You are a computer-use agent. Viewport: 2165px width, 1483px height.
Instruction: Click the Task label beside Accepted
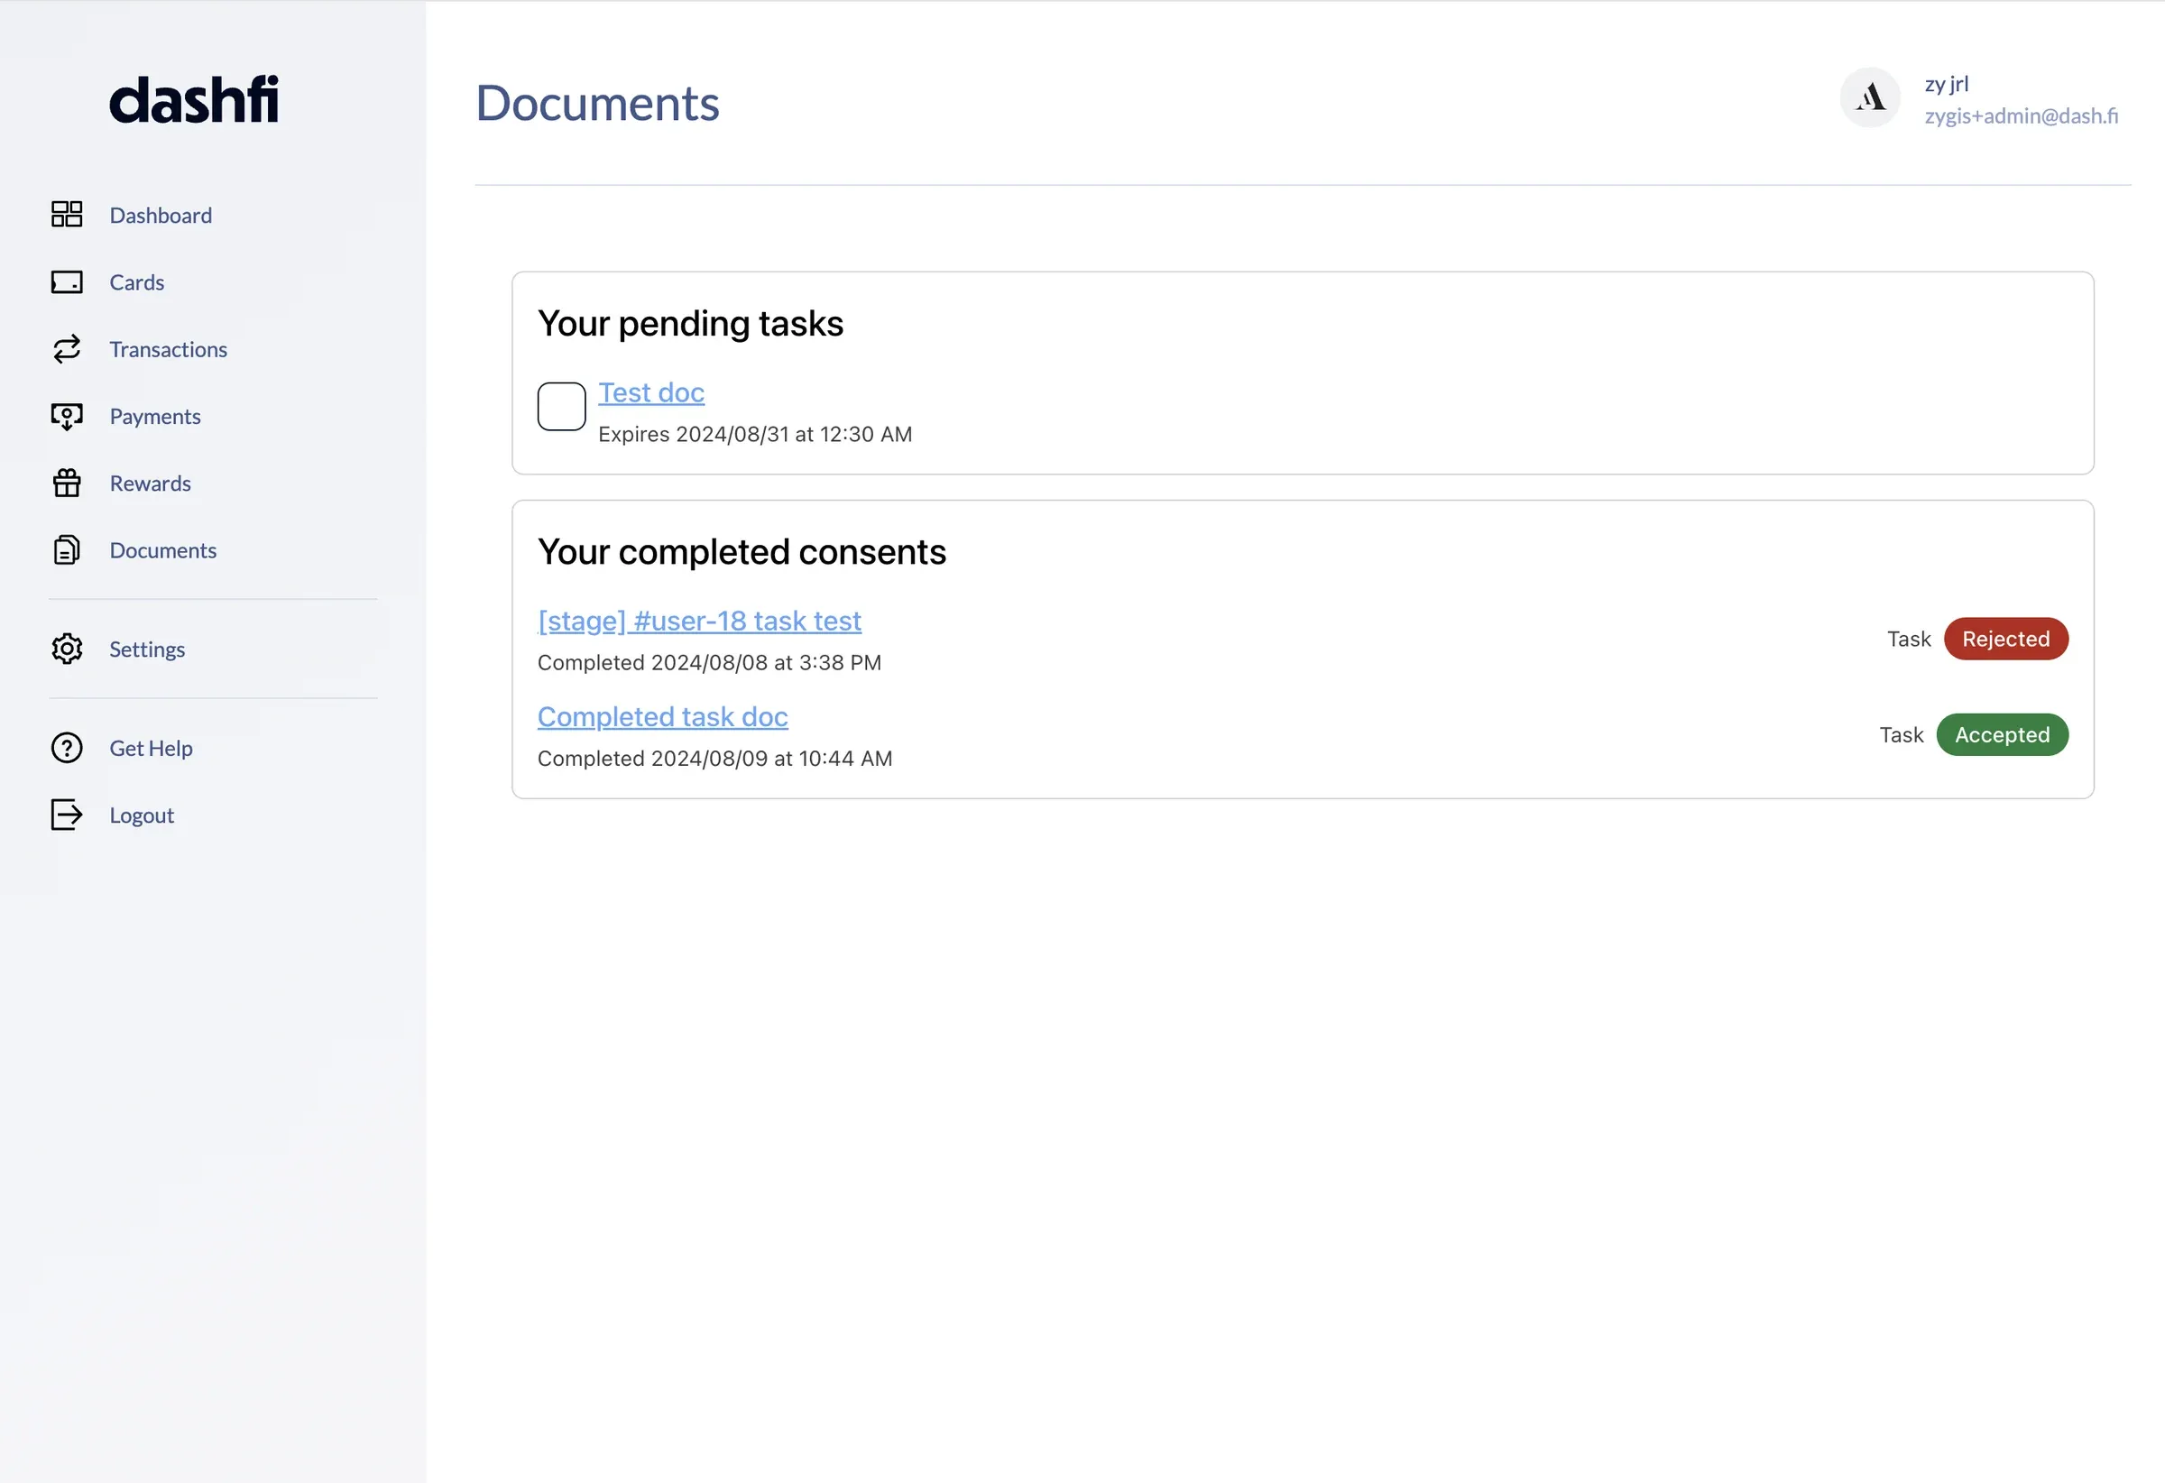(1902, 735)
